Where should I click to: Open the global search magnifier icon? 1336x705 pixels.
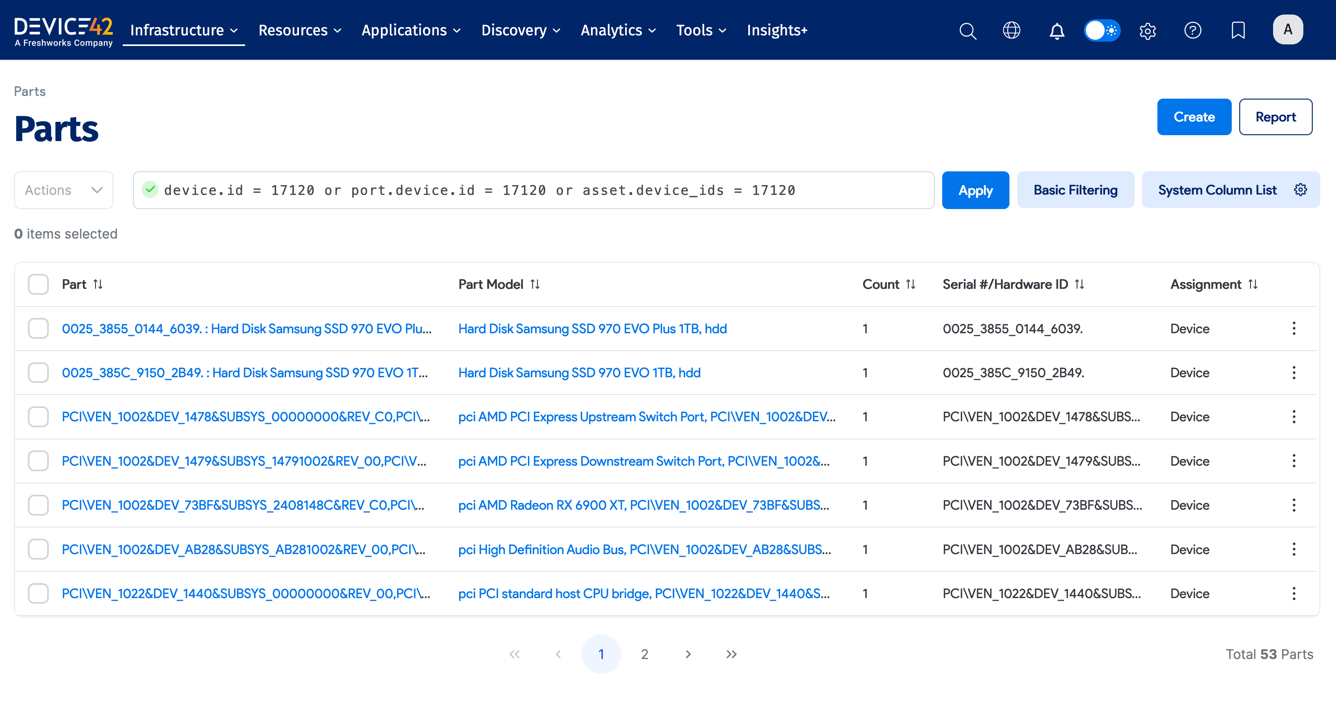coord(967,31)
